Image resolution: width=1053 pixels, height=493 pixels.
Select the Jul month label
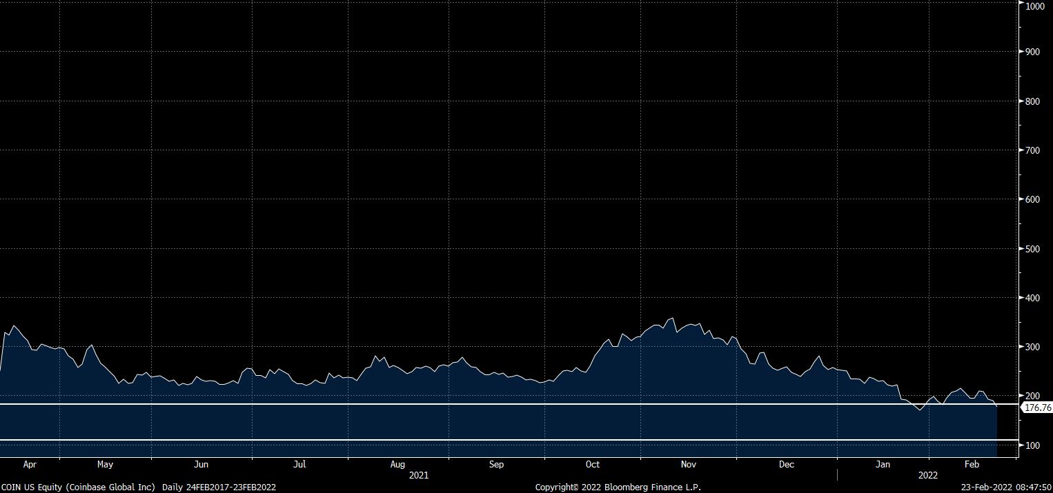pos(299,465)
